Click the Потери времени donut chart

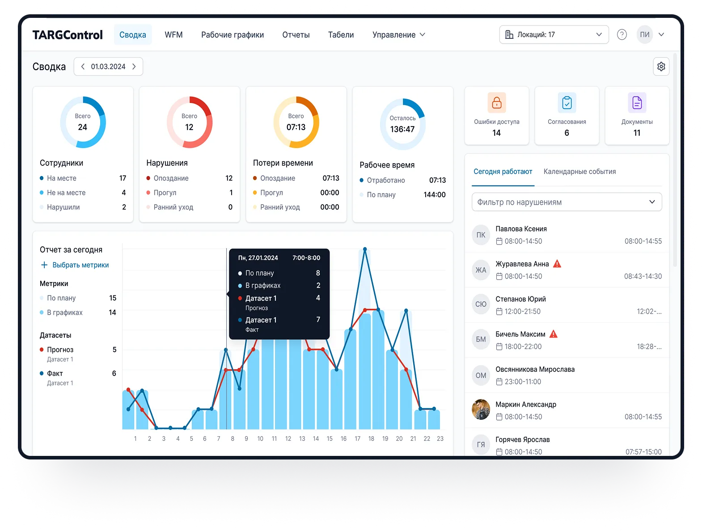(296, 122)
